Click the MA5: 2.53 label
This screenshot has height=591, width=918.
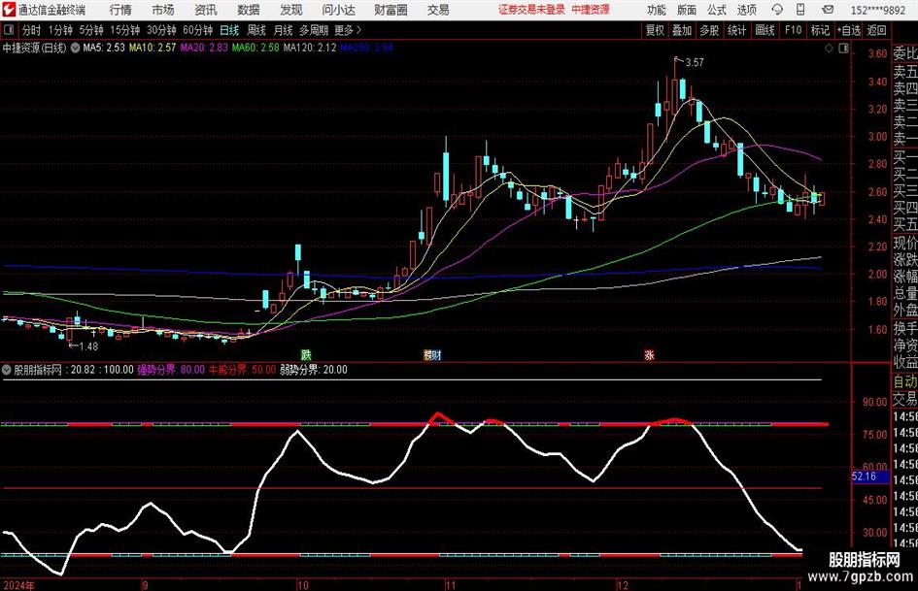(x=104, y=48)
